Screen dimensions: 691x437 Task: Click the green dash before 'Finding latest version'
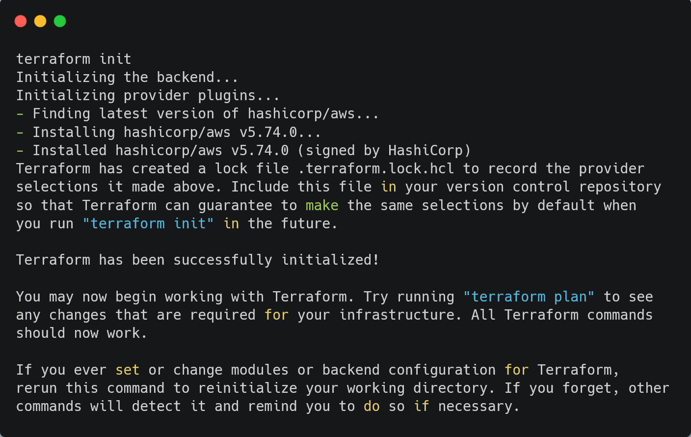(x=20, y=114)
